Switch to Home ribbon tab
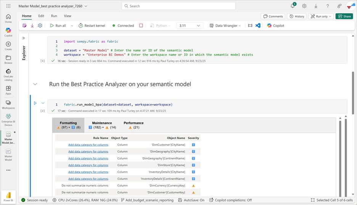Screen dimensions: 357x205 27,16
